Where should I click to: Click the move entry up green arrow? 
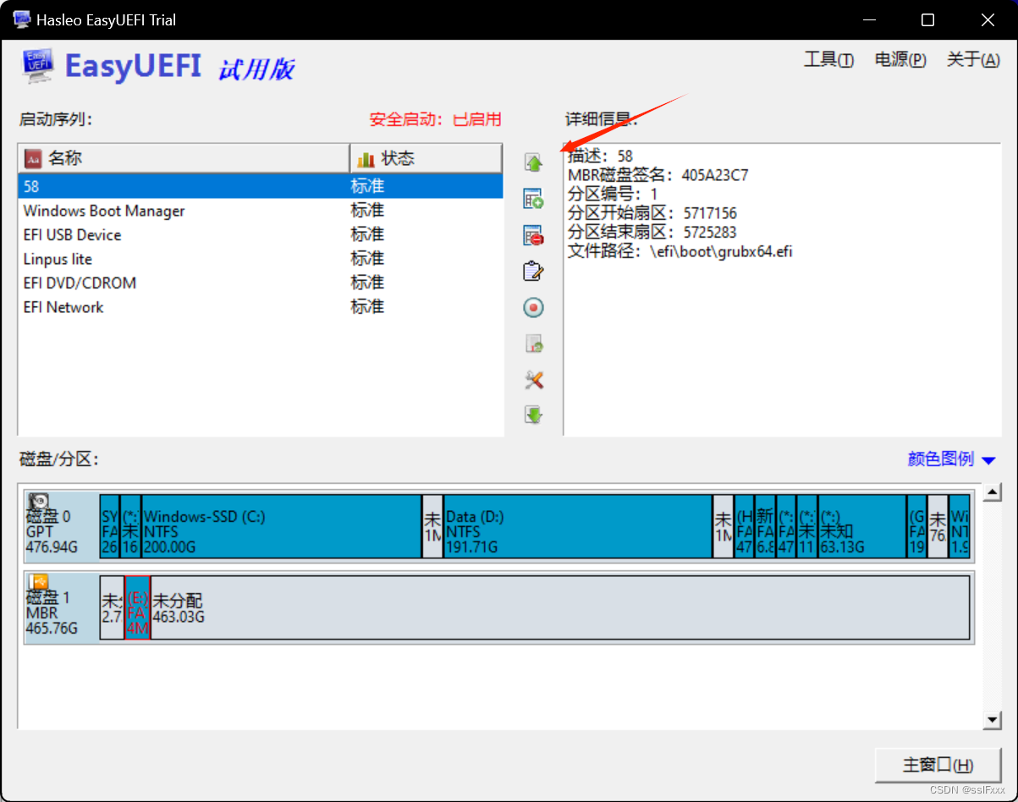(x=533, y=162)
